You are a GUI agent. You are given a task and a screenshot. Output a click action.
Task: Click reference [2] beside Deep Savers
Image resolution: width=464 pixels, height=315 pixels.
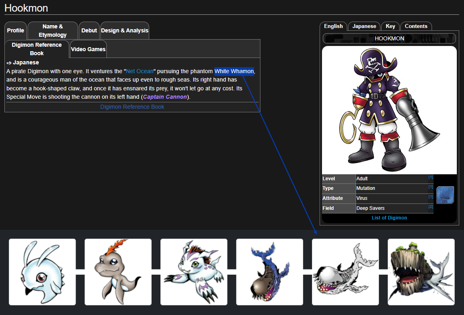pos(430,207)
